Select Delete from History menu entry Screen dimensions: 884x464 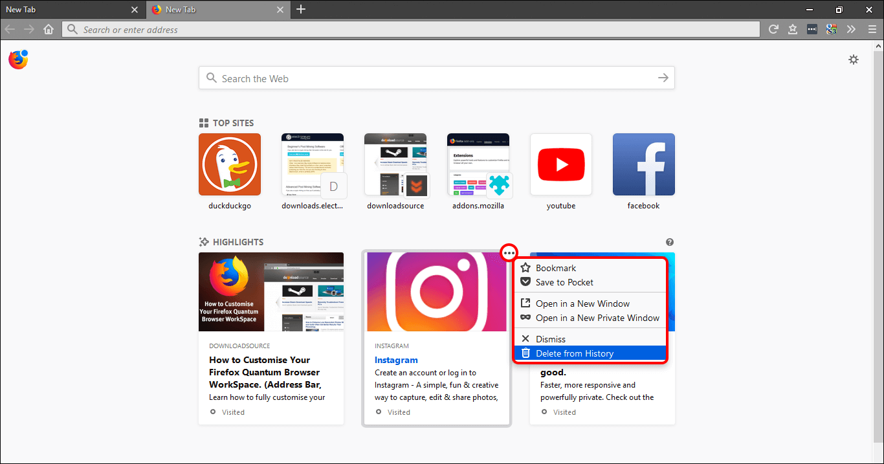591,353
